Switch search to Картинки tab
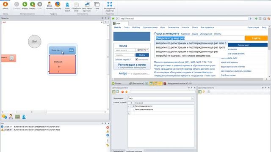 coord(185,34)
